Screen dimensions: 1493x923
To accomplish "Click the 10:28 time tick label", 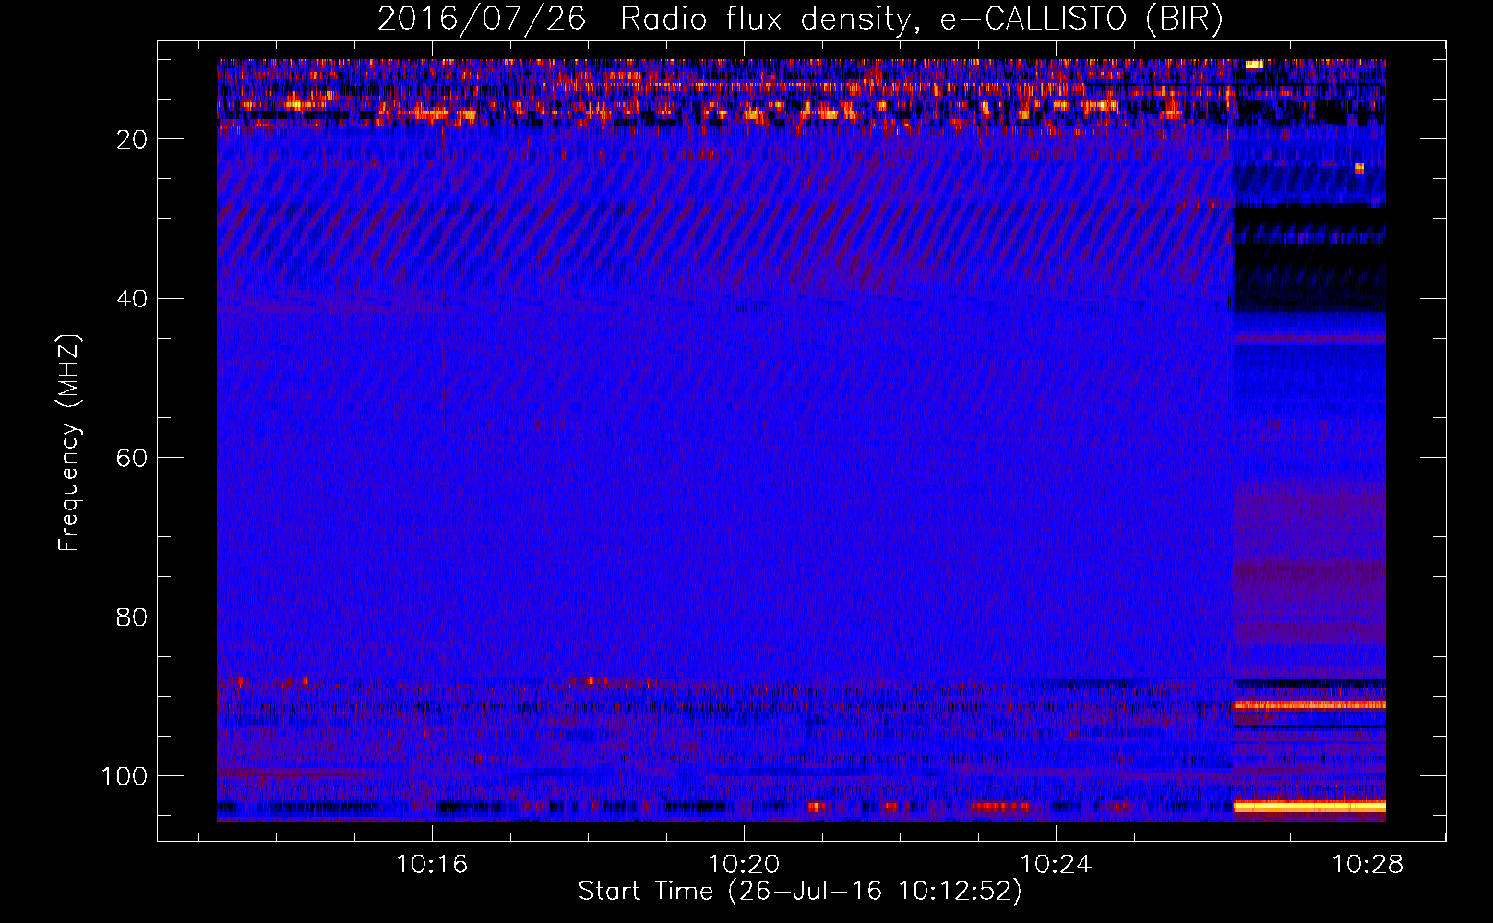I will (x=1368, y=865).
